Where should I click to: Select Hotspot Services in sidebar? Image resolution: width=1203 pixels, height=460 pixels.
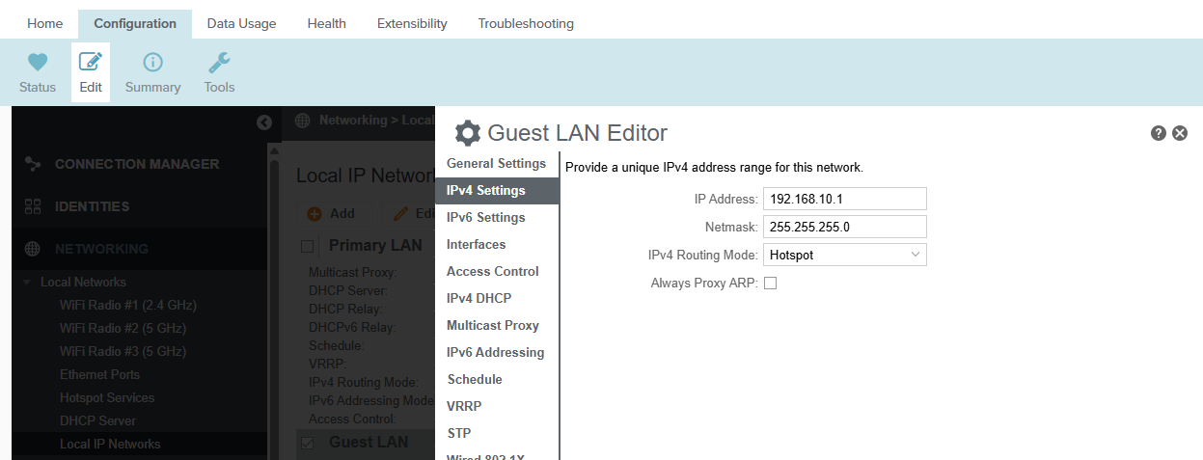107,397
